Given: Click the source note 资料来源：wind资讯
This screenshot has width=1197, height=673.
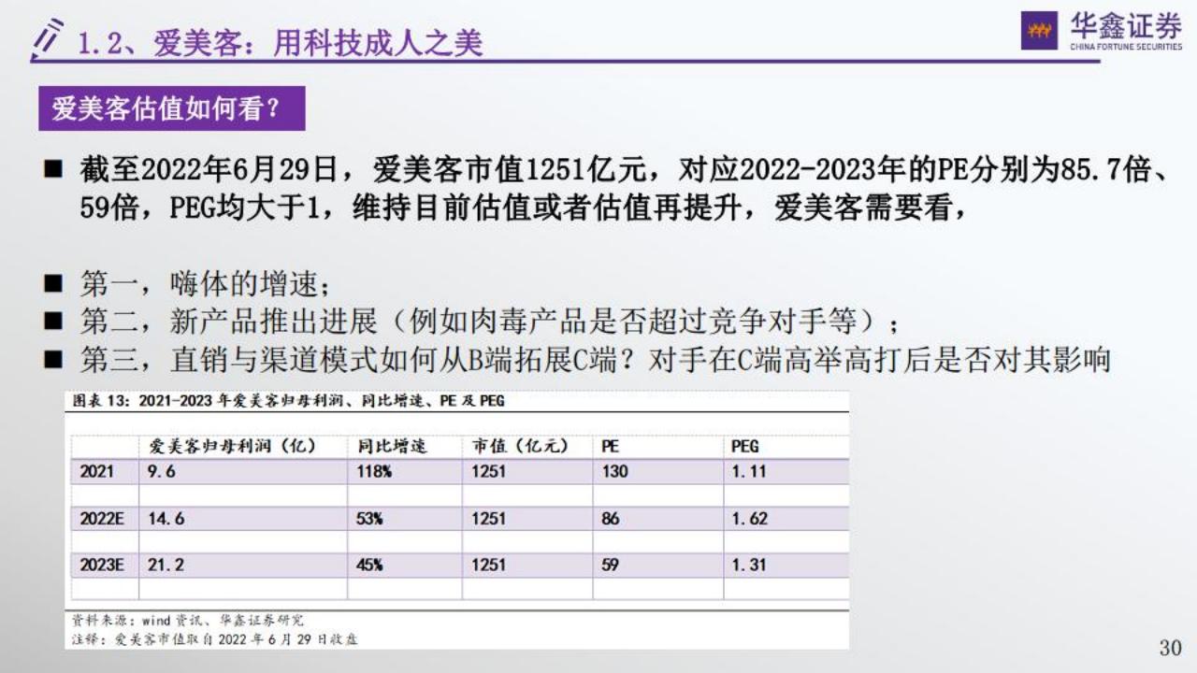Looking at the screenshot, I should pyautogui.click(x=187, y=620).
